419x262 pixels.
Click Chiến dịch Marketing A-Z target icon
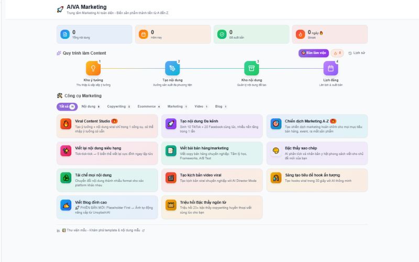coord(276,124)
